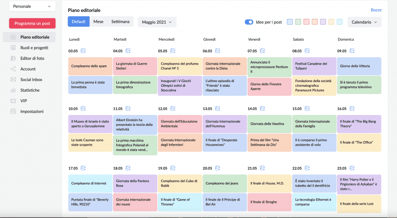Toggle the Idee per i post switch
397x218 pixels.
(x=249, y=22)
